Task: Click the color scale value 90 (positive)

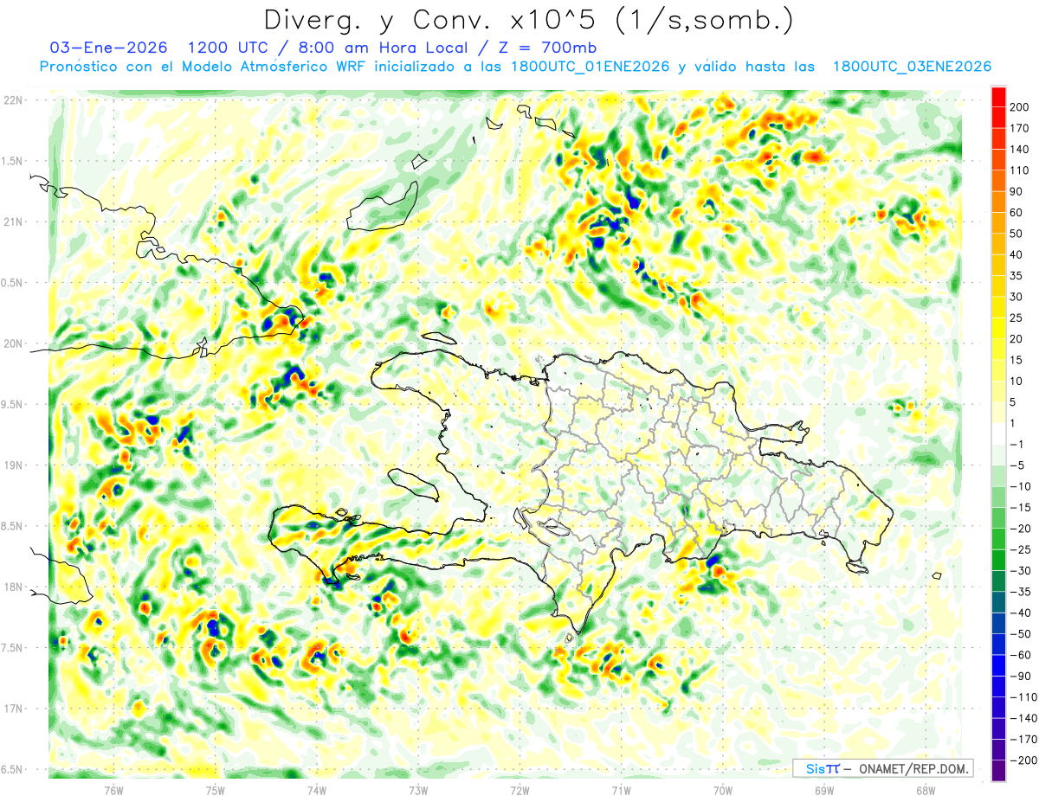Action: 1017,191
